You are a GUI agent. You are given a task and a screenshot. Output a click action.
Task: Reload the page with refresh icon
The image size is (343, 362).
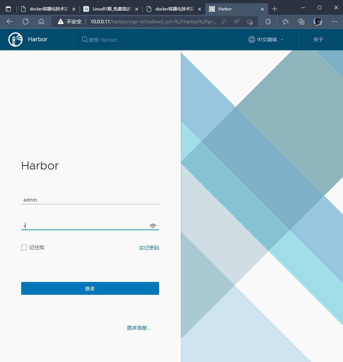pos(26,22)
